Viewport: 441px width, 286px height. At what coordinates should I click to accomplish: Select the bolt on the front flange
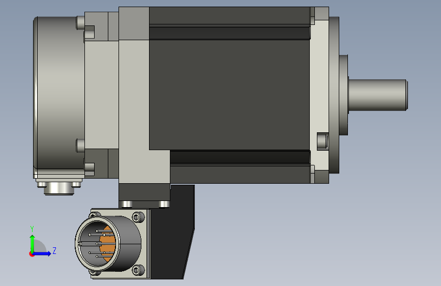(x=322, y=141)
